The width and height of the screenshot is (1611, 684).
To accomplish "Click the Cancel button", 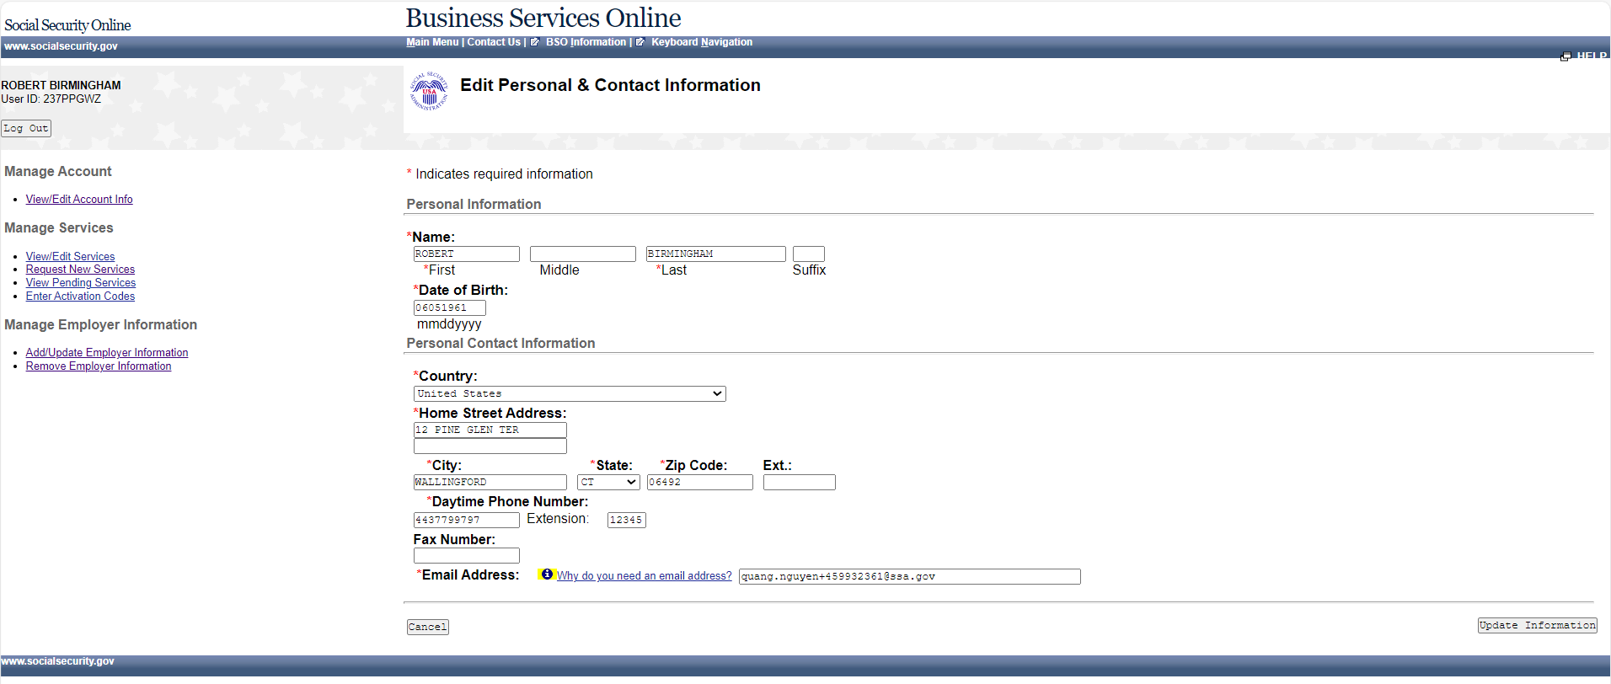I will tap(427, 627).
